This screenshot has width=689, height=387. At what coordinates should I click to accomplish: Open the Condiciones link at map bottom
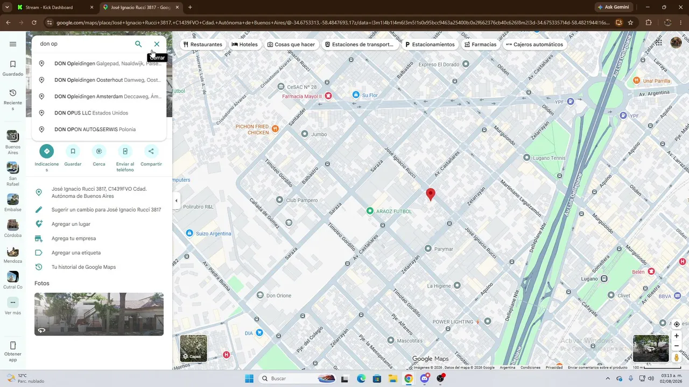click(530, 368)
